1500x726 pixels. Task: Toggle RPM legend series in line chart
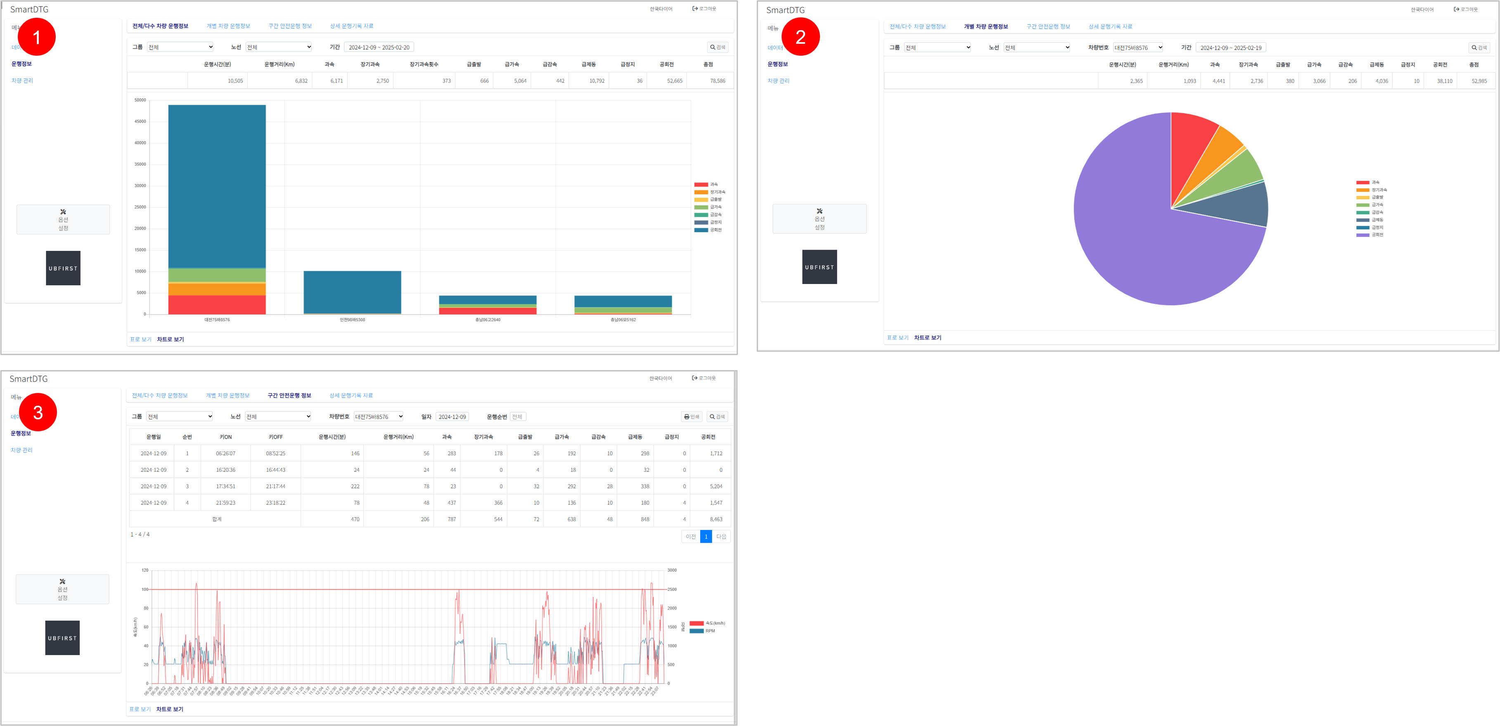(697, 631)
